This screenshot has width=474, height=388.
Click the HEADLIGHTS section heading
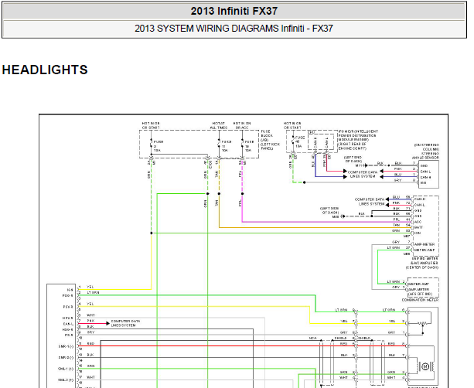[45, 70]
